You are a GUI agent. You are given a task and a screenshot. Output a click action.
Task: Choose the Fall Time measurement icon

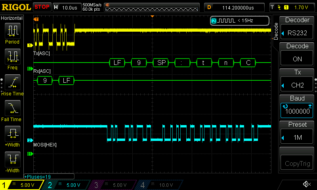point(12,108)
